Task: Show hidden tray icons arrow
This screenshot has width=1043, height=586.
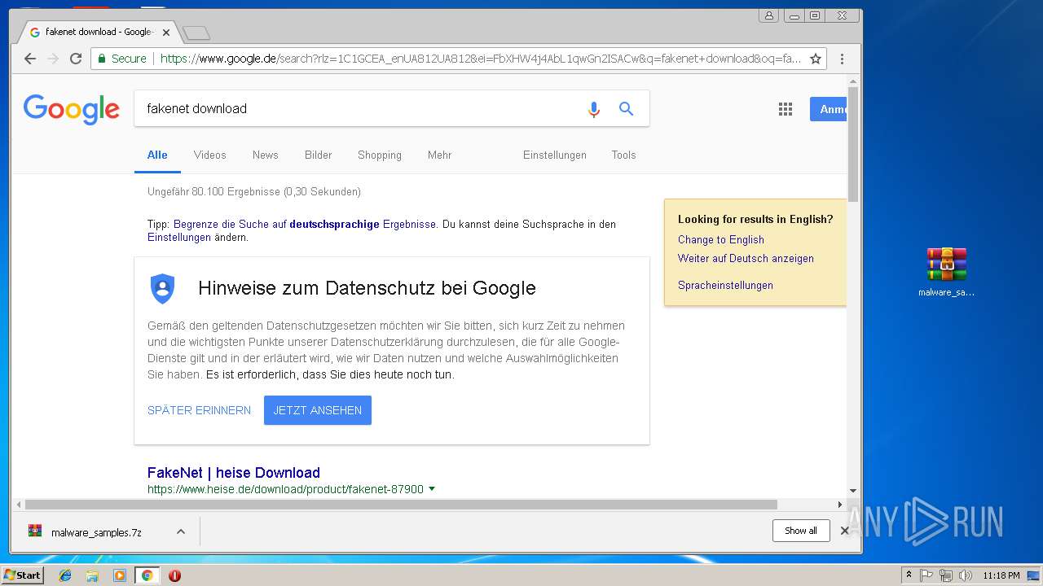Action: (909, 575)
